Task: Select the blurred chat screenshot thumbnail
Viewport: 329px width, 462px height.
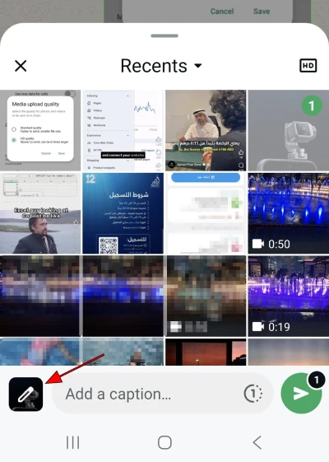Action: coord(206,213)
